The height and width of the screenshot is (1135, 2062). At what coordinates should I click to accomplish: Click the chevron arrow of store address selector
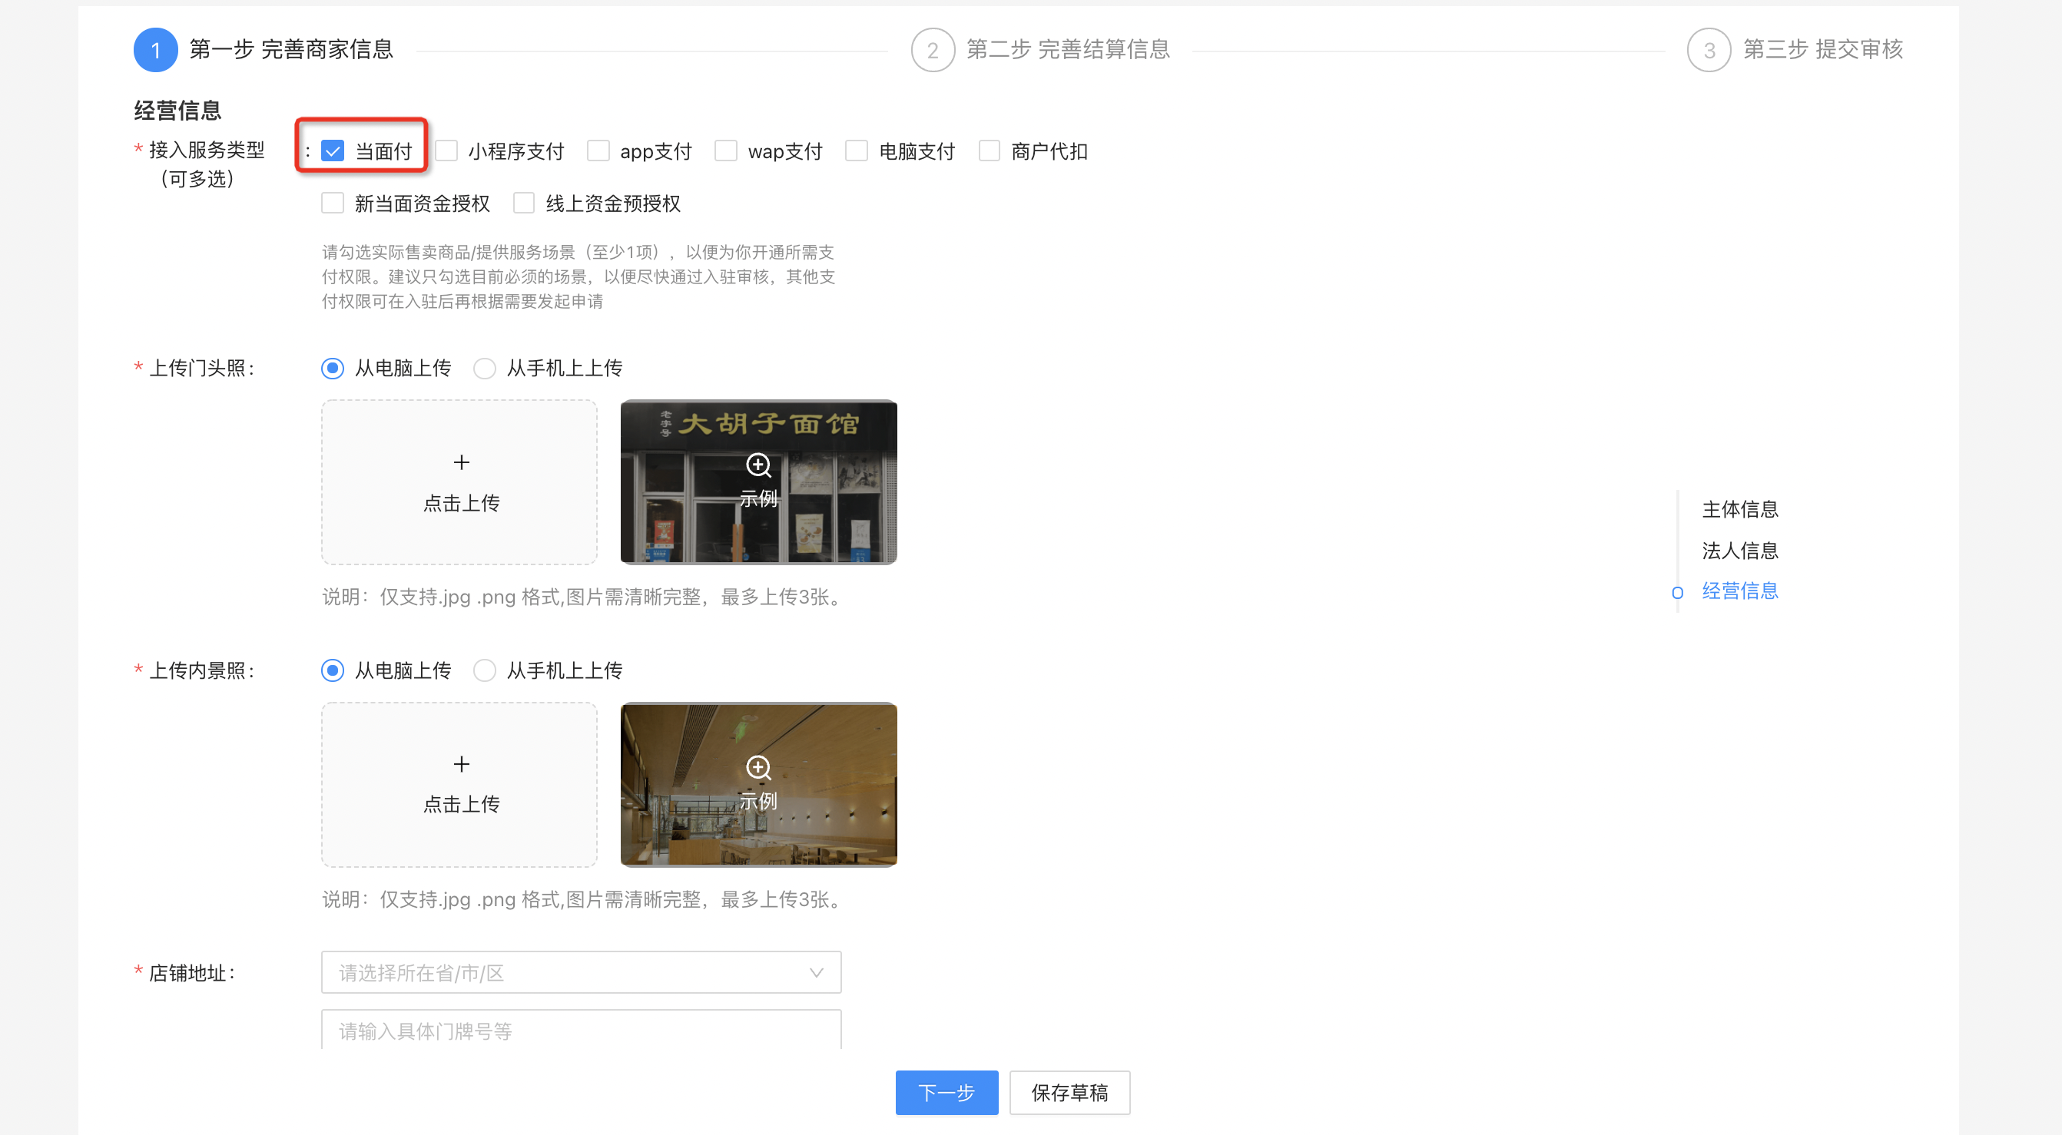(816, 973)
